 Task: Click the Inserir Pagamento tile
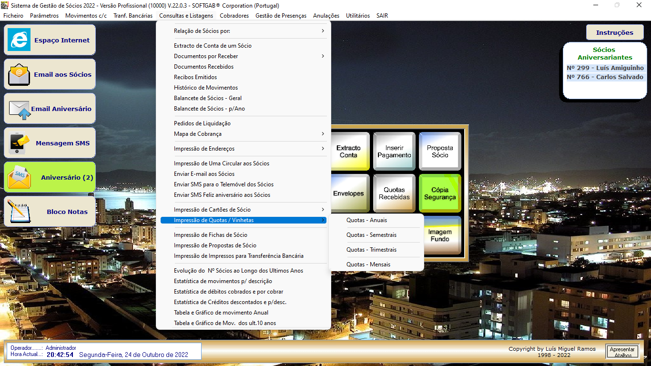point(394,152)
